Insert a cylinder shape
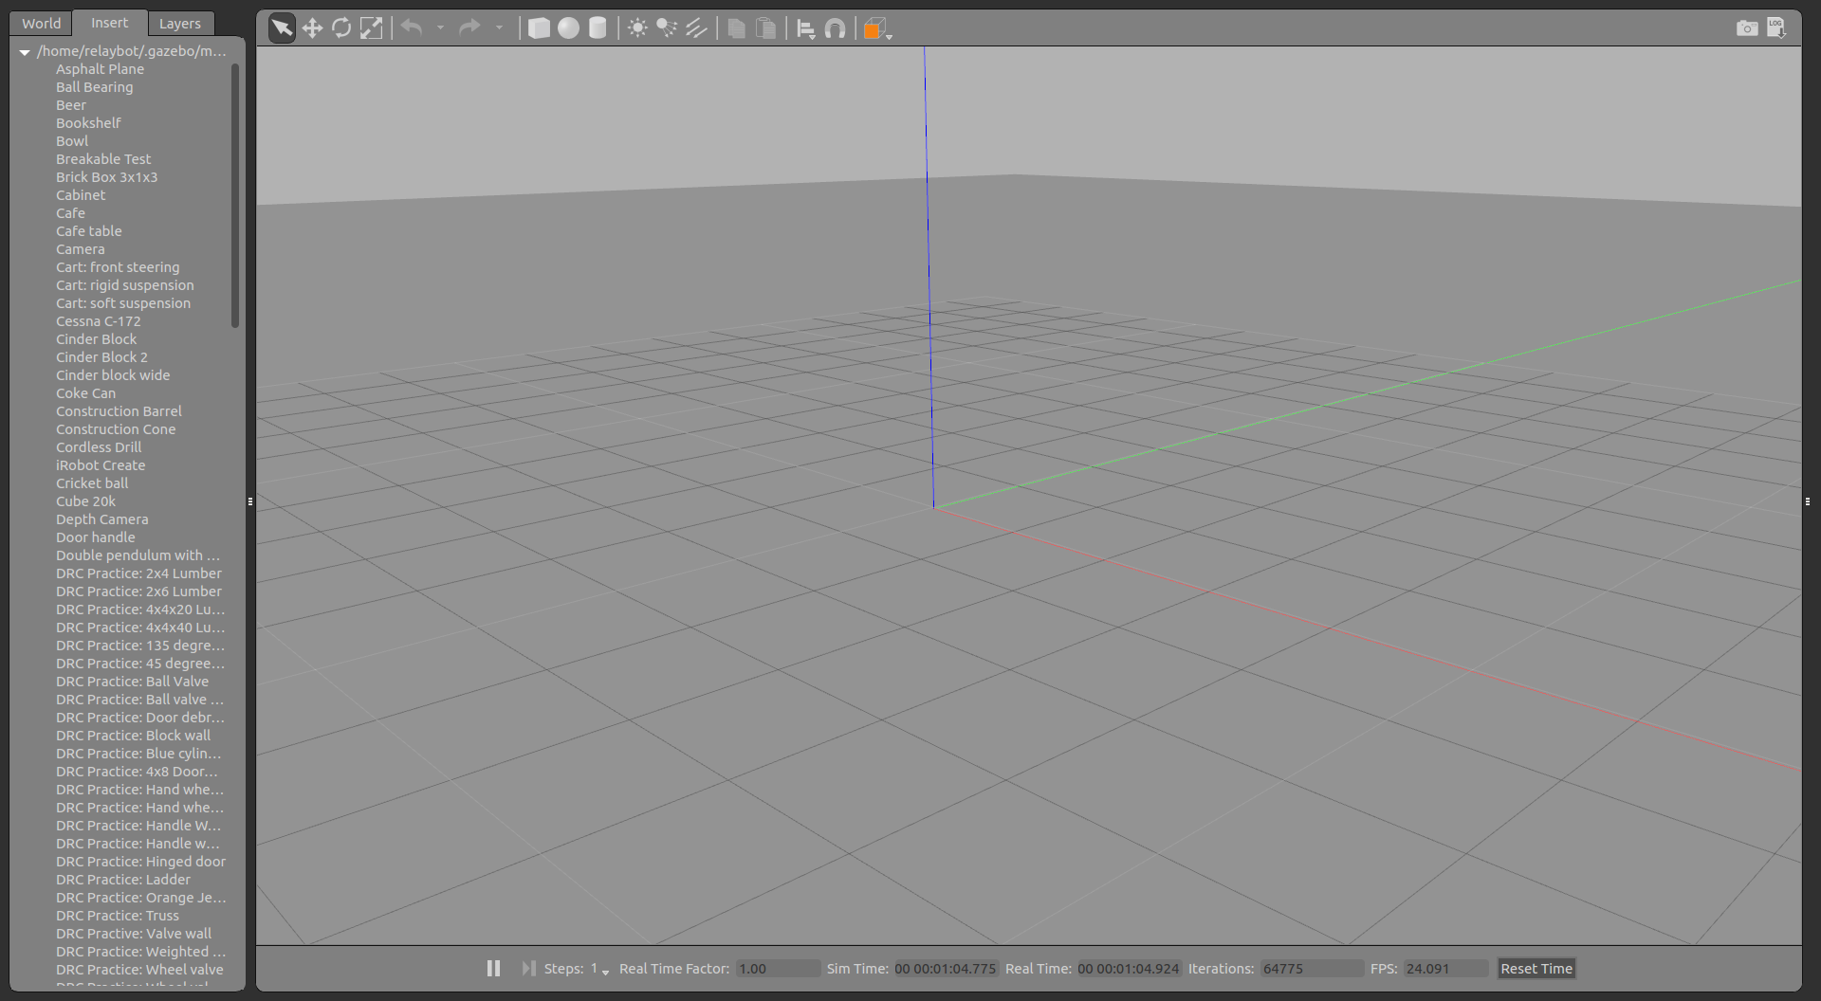Image resolution: width=1821 pixels, height=1001 pixels. click(x=598, y=28)
